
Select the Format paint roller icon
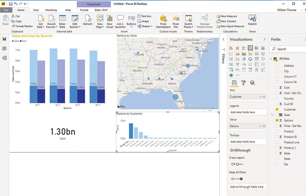tap(243, 83)
